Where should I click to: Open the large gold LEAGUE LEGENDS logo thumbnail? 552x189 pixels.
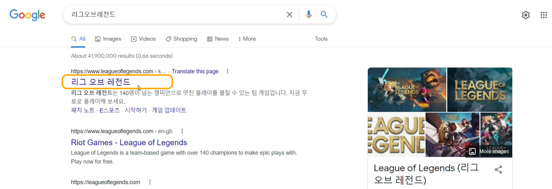(396, 135)
